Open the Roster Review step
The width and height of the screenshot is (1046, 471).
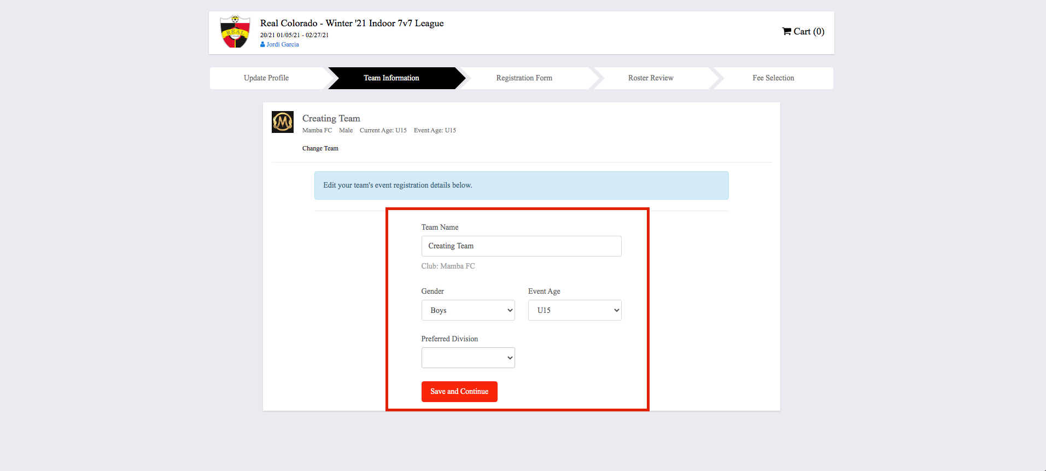coord(651,78)
